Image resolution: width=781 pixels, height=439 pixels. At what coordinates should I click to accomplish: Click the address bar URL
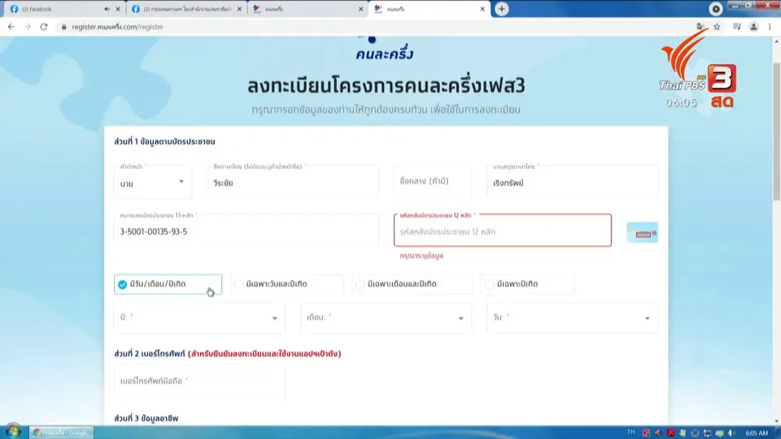[x=117, y=27]
